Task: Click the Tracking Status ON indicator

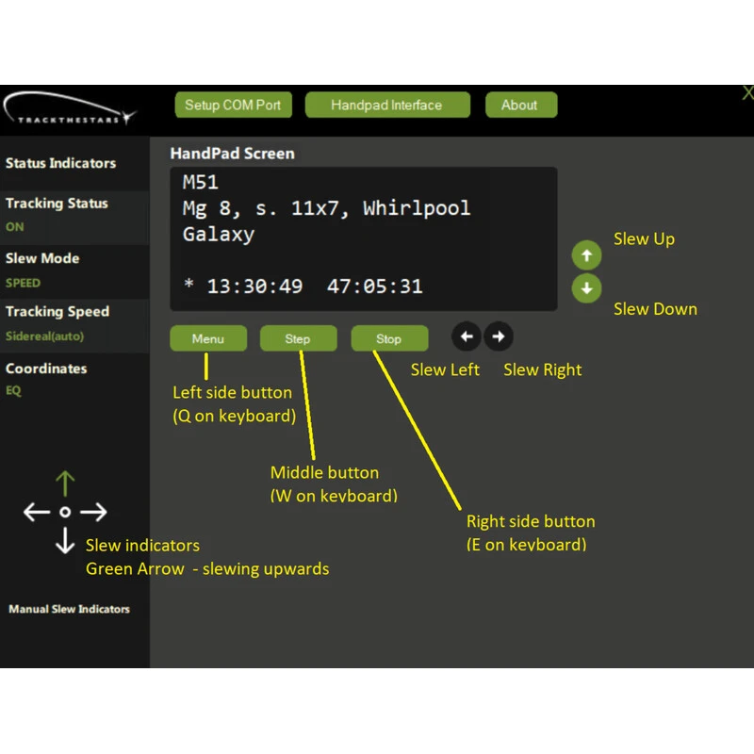Action: click(15, 227)
